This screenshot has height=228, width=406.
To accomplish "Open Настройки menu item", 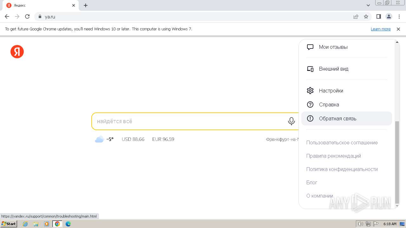I will (x=347, y=91).
